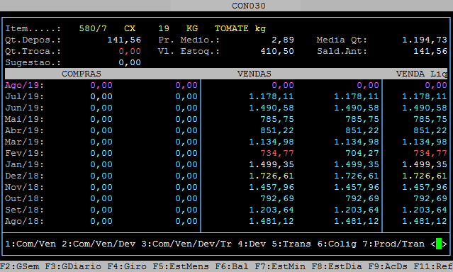The width and height of the screenshot is (453, 272).
Task: Click Qt.Depos value 141,56
Action: click(x=124, y=40)
